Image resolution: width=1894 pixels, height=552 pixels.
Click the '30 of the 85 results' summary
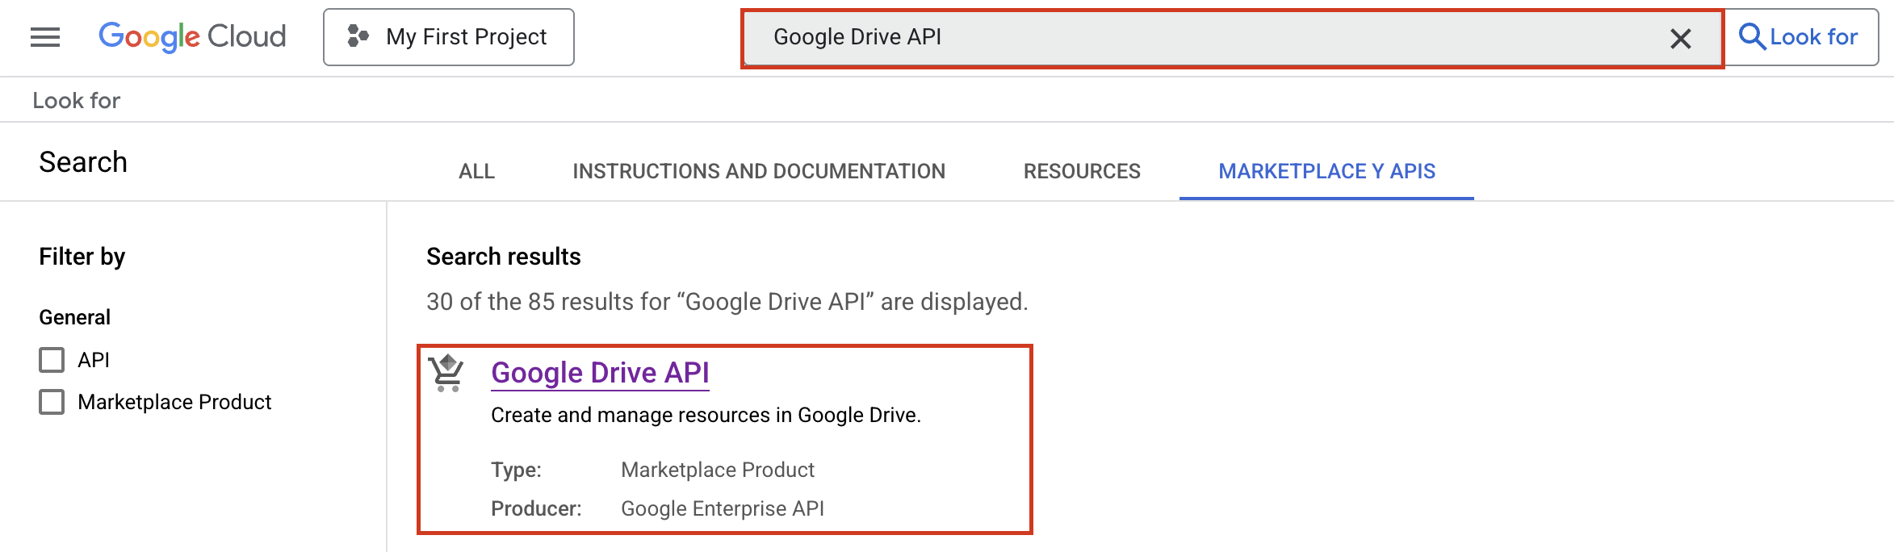pyautogui.click(x=727, y=302)
